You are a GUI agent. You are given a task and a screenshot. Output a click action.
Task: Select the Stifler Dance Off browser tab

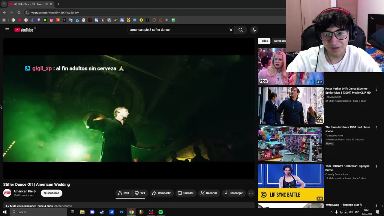pyautogui.click(x=31, y=4)
